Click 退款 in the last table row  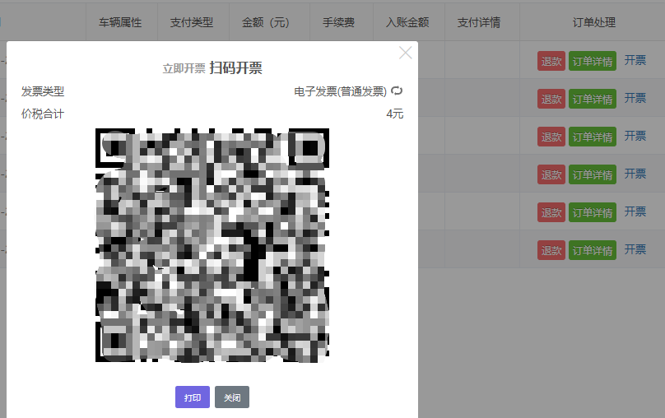(x=551, y=250)
